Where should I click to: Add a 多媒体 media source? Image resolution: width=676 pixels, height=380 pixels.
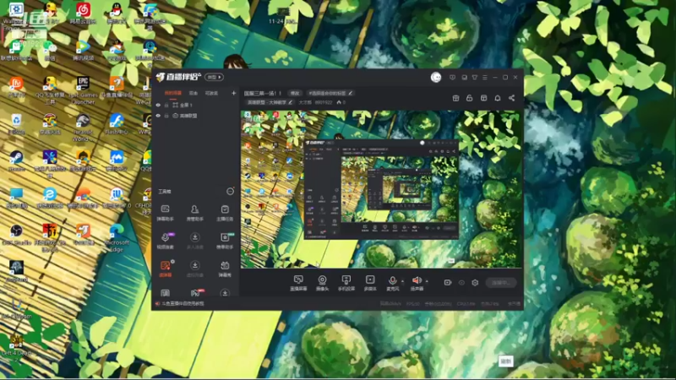[370, 283]
